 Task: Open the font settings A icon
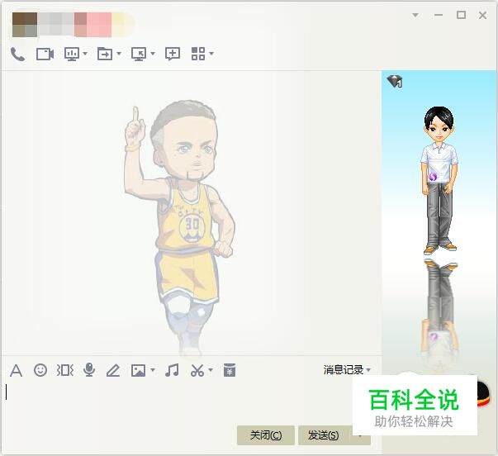(16, 370)
